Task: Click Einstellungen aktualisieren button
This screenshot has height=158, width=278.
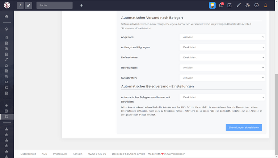Action: pos(244,128)
